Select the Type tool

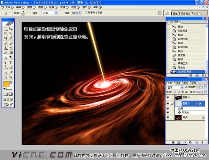pos(11,62)
